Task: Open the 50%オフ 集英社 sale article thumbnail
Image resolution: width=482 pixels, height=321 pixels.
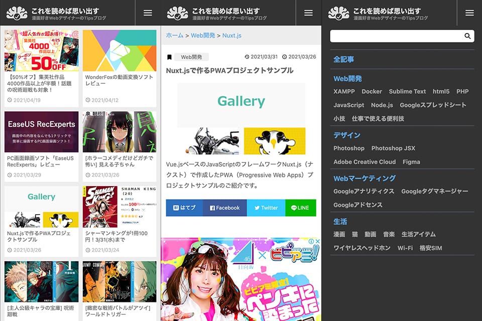Action: point(42,51)
